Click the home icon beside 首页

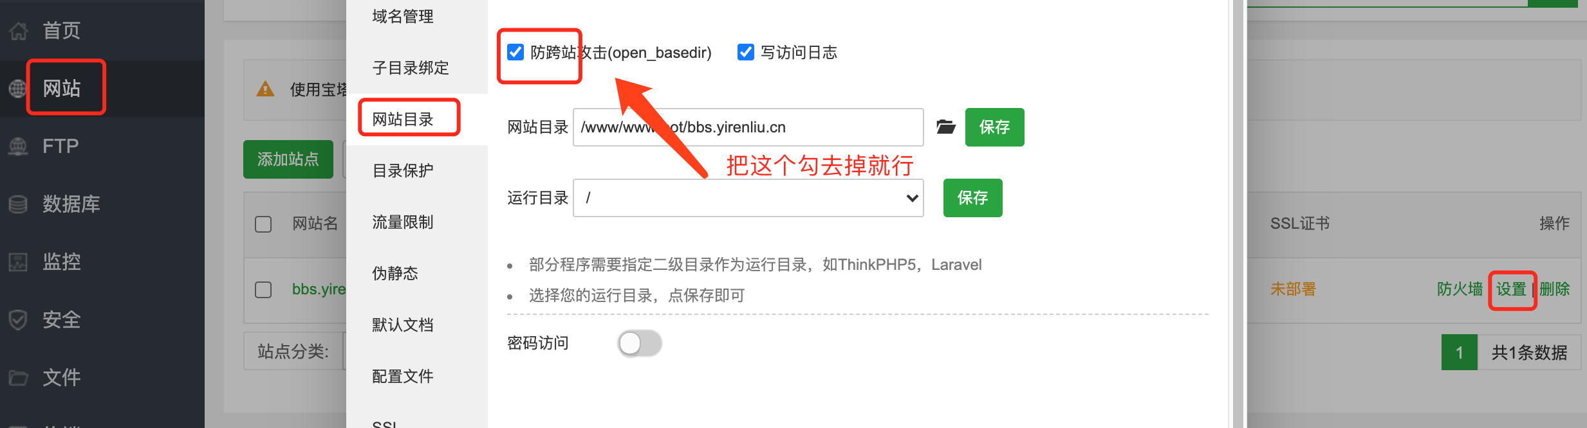[x=19, y=30]
